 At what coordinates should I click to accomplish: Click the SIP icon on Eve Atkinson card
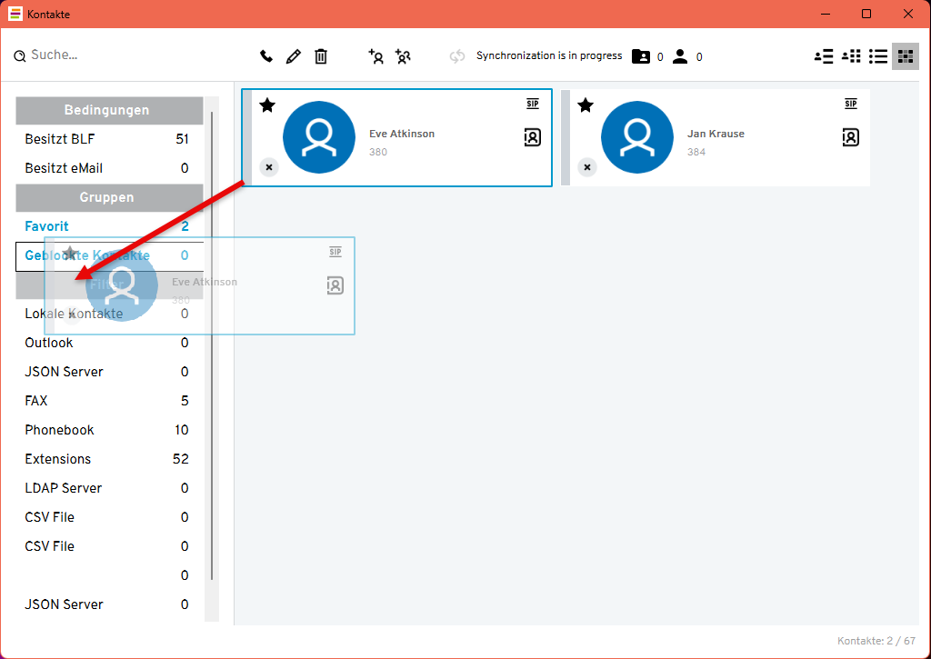click(533, 104)
